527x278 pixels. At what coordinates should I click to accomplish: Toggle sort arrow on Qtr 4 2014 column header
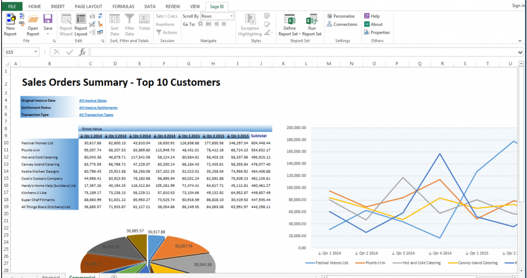155,136
